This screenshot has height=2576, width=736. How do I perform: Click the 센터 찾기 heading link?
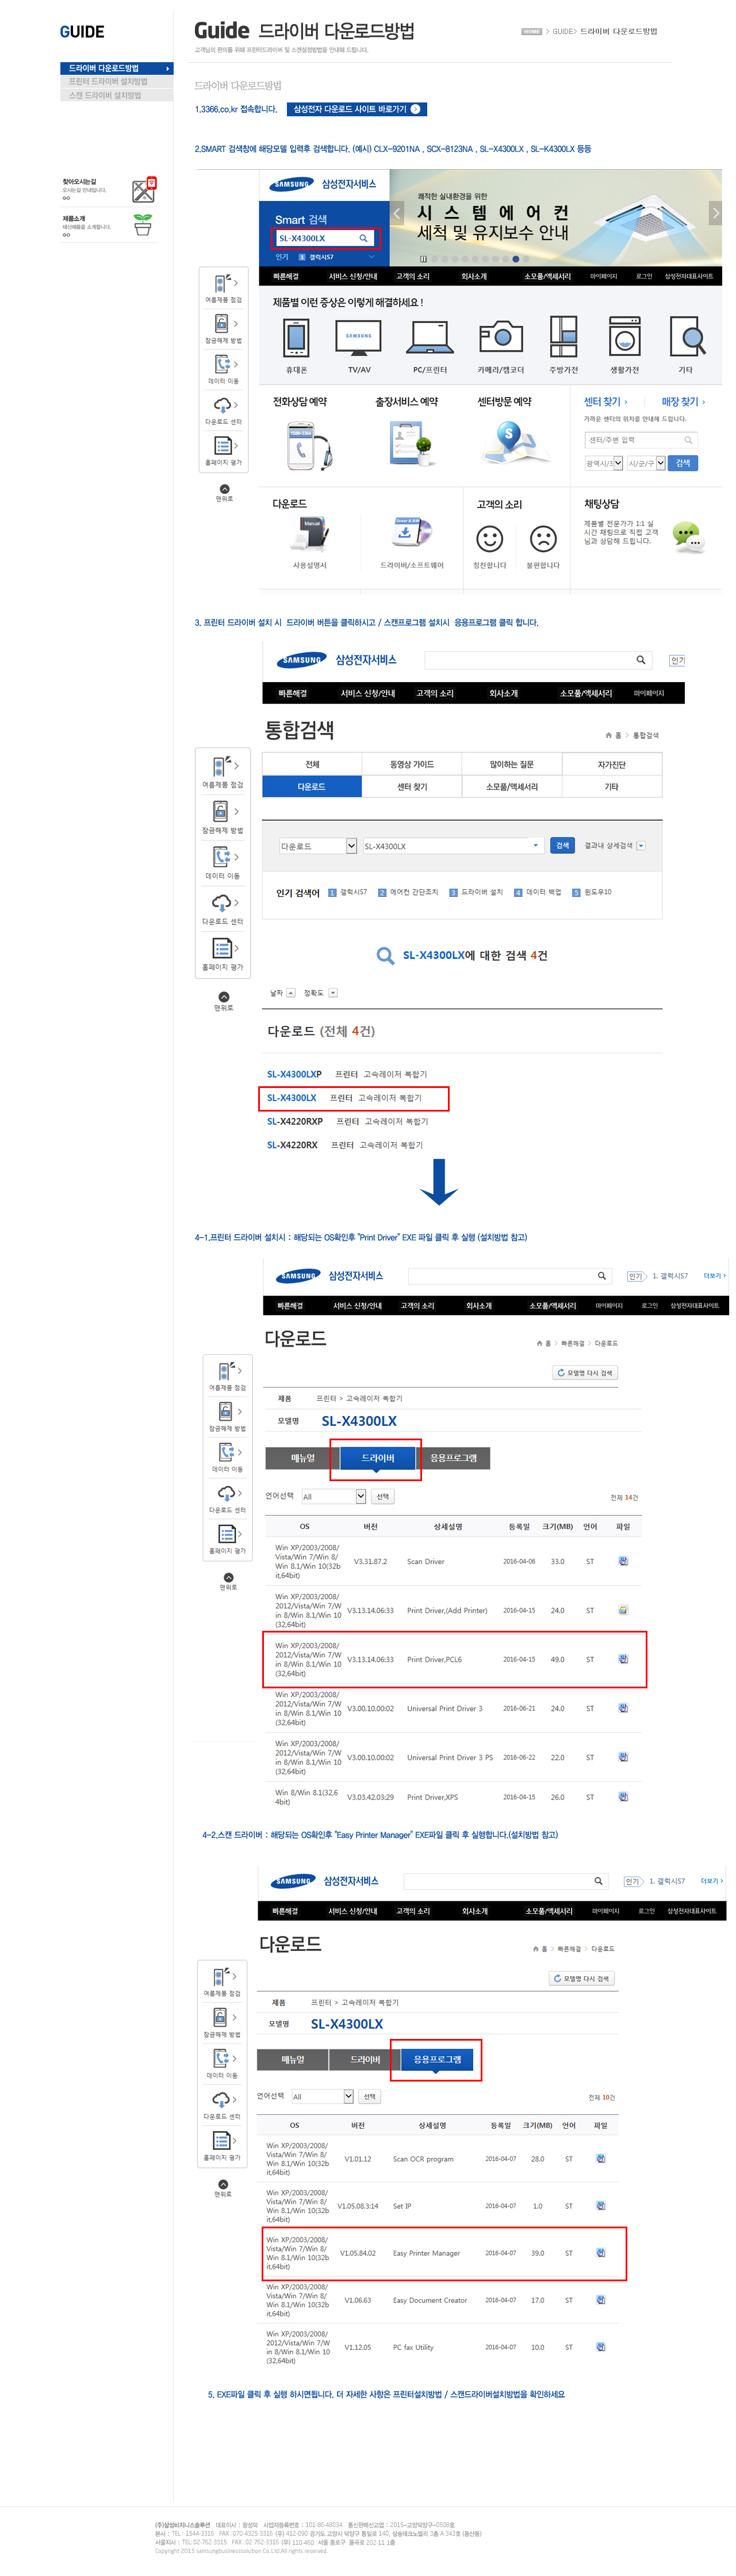(605, 402)
